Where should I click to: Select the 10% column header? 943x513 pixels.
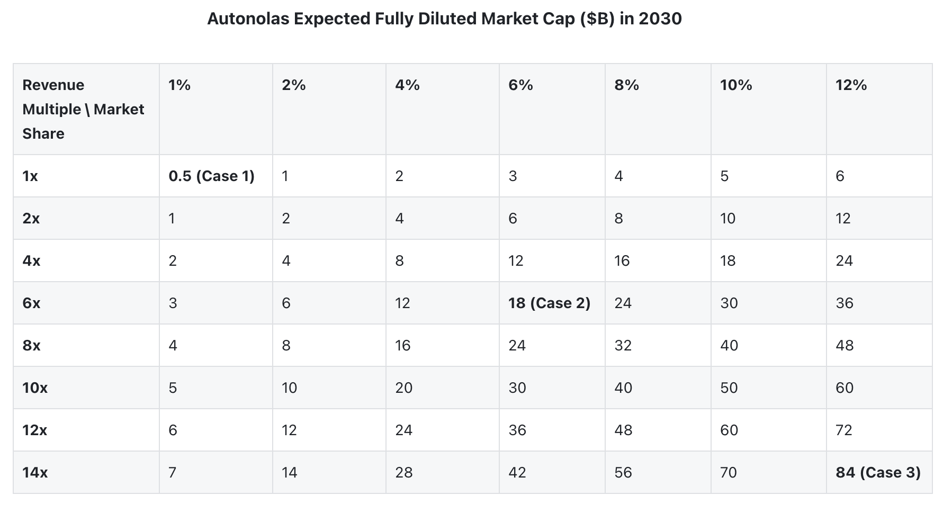coord(736,85)
